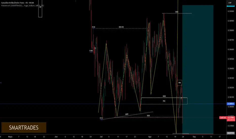Viewport: 236px width, 139px height.
Task: Click the blue 0,58031 price label
Action: tap(231, 104)
